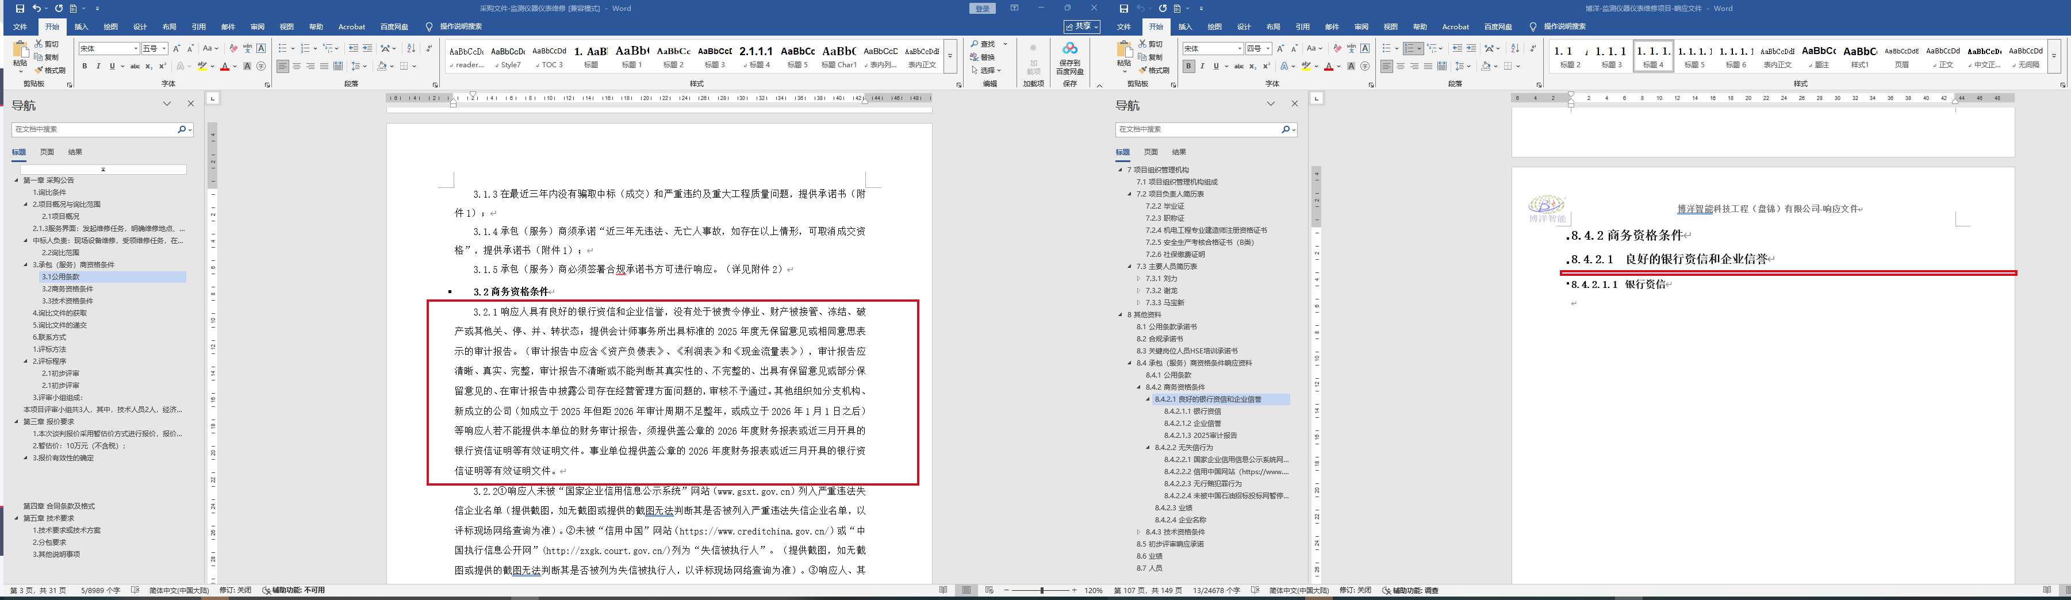Screen dimensions: 2071x600
Task: Click Find in left window's editing group
Action: [x=983, y=44]
